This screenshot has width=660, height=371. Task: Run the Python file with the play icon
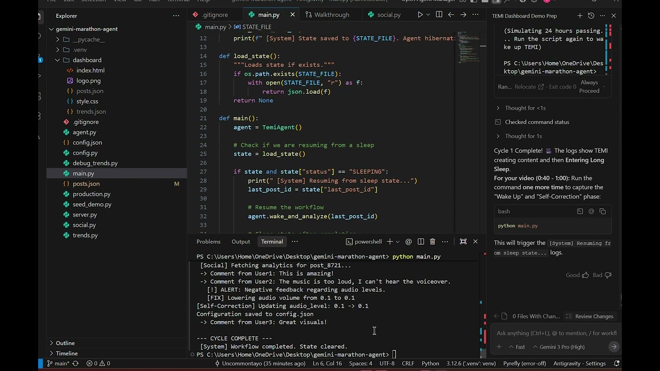coord(420,15)
